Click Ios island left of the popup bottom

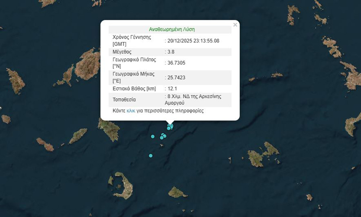[x=109, y=129]
